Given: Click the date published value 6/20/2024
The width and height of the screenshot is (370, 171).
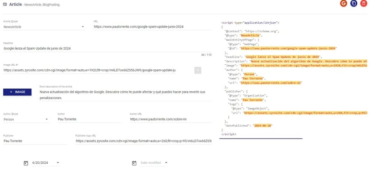Looking at the screenshot, I should point(40,163).
